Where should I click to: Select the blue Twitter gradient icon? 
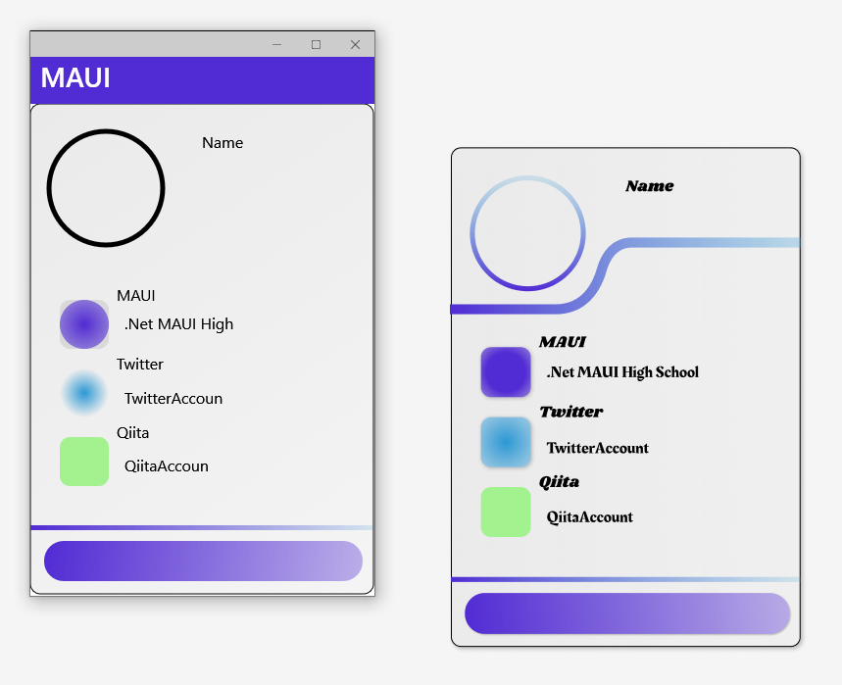coord(83,393)
